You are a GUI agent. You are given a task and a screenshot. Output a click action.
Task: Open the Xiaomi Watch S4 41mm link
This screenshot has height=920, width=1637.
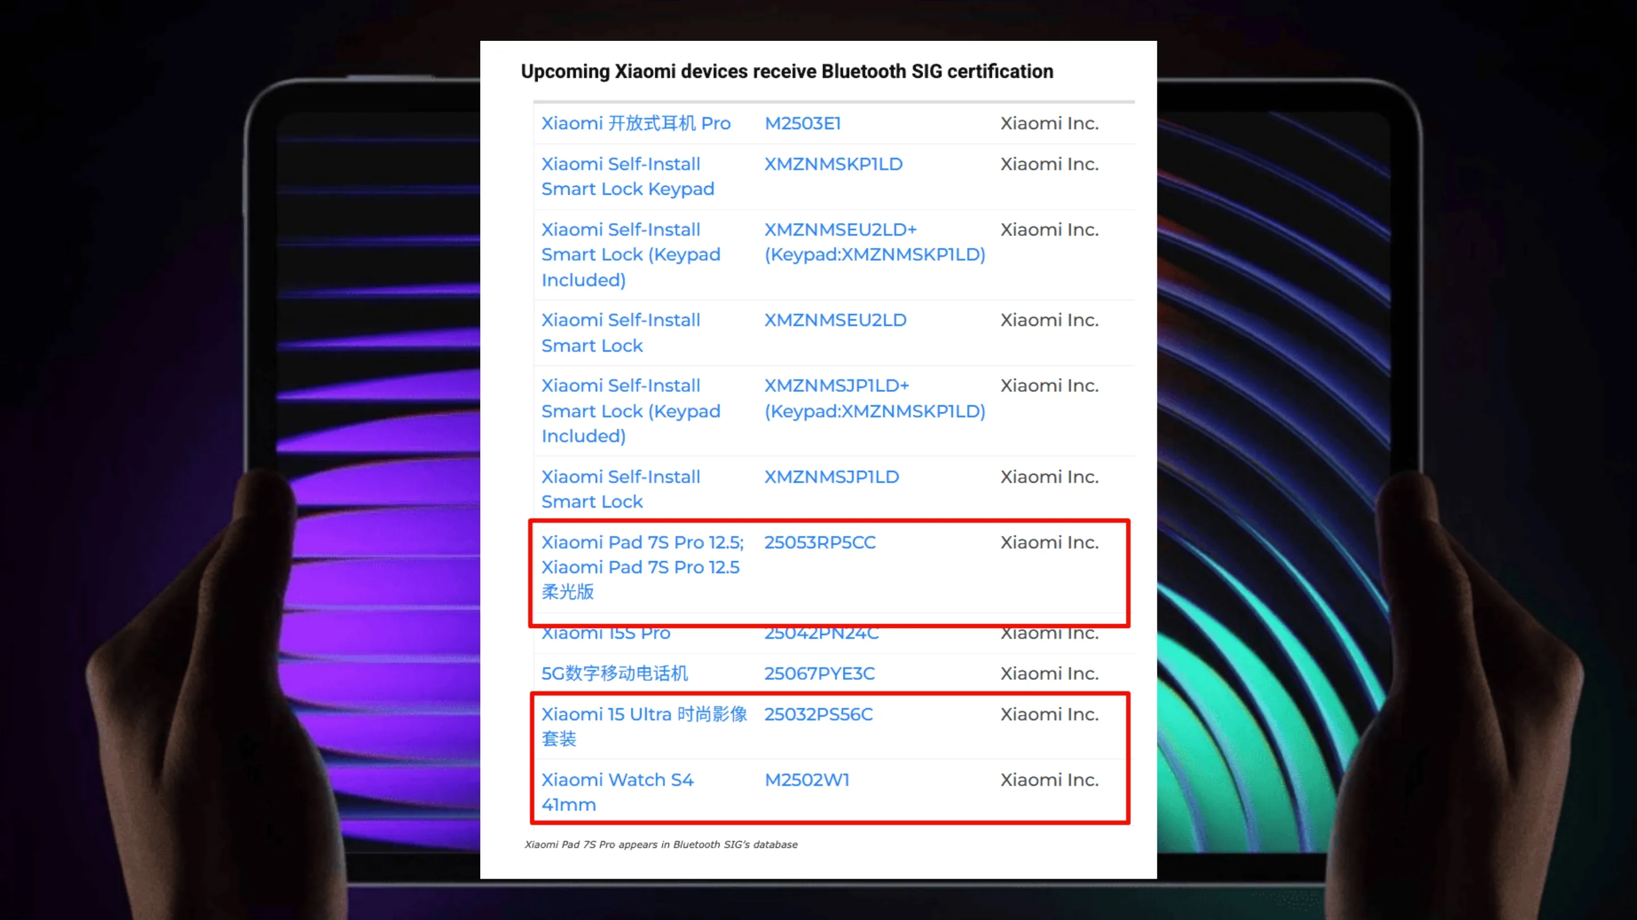[x=618, y=792]
